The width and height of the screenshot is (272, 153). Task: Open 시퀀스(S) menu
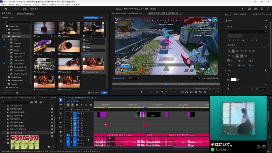coord(27,4)
